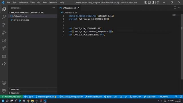The width and height of the screenshot is (183, 103).
Task: Open the File menu
Action: click(9, 3)
